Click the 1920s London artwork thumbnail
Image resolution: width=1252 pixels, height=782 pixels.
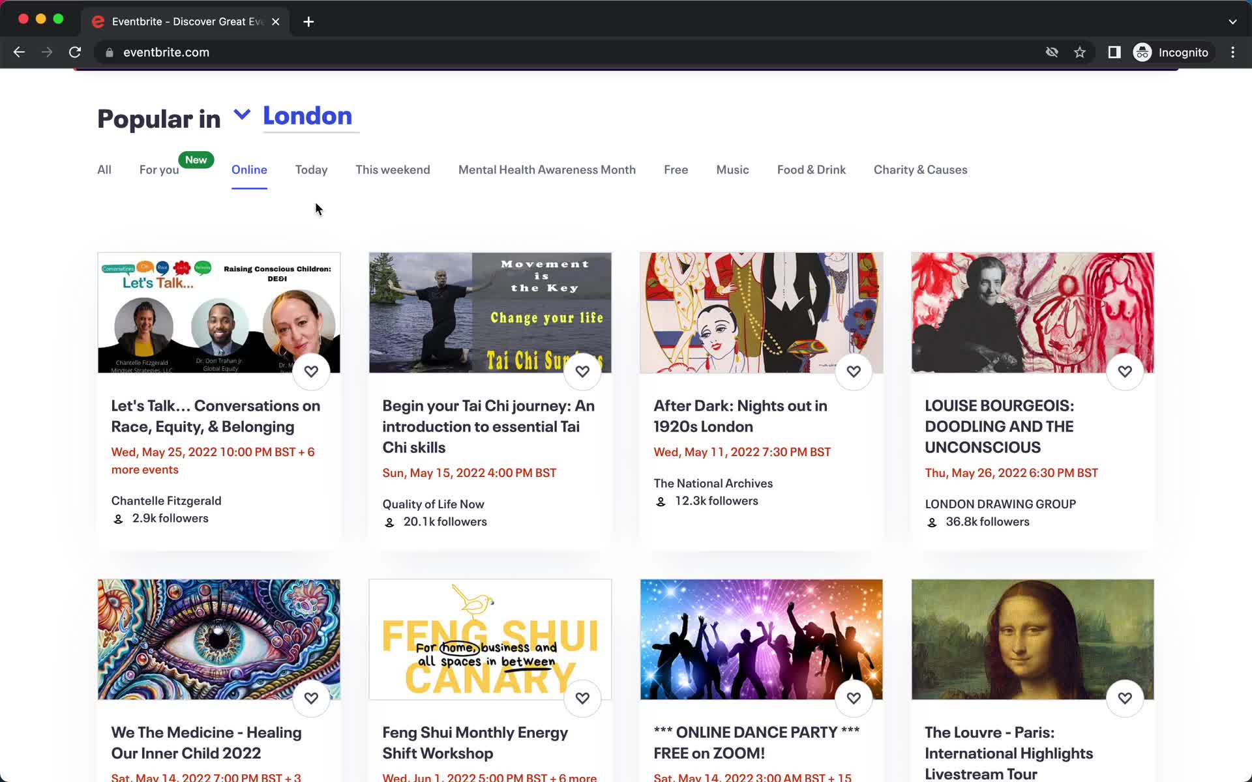coord(762,313)
